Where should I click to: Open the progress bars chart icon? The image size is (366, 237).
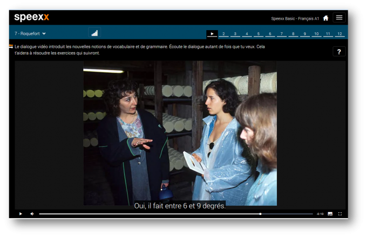[94, 33]
